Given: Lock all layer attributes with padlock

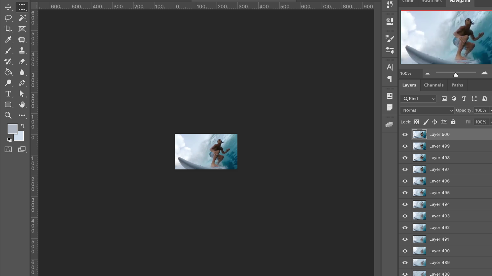Looking at the screenshot, I should pos(453,122).
